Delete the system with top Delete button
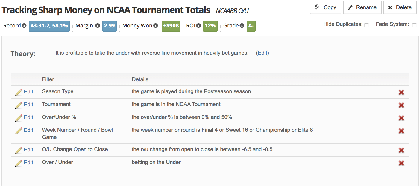Image resolution: width=419 pixels, height=187 pixels. click(x=399, y=7)
